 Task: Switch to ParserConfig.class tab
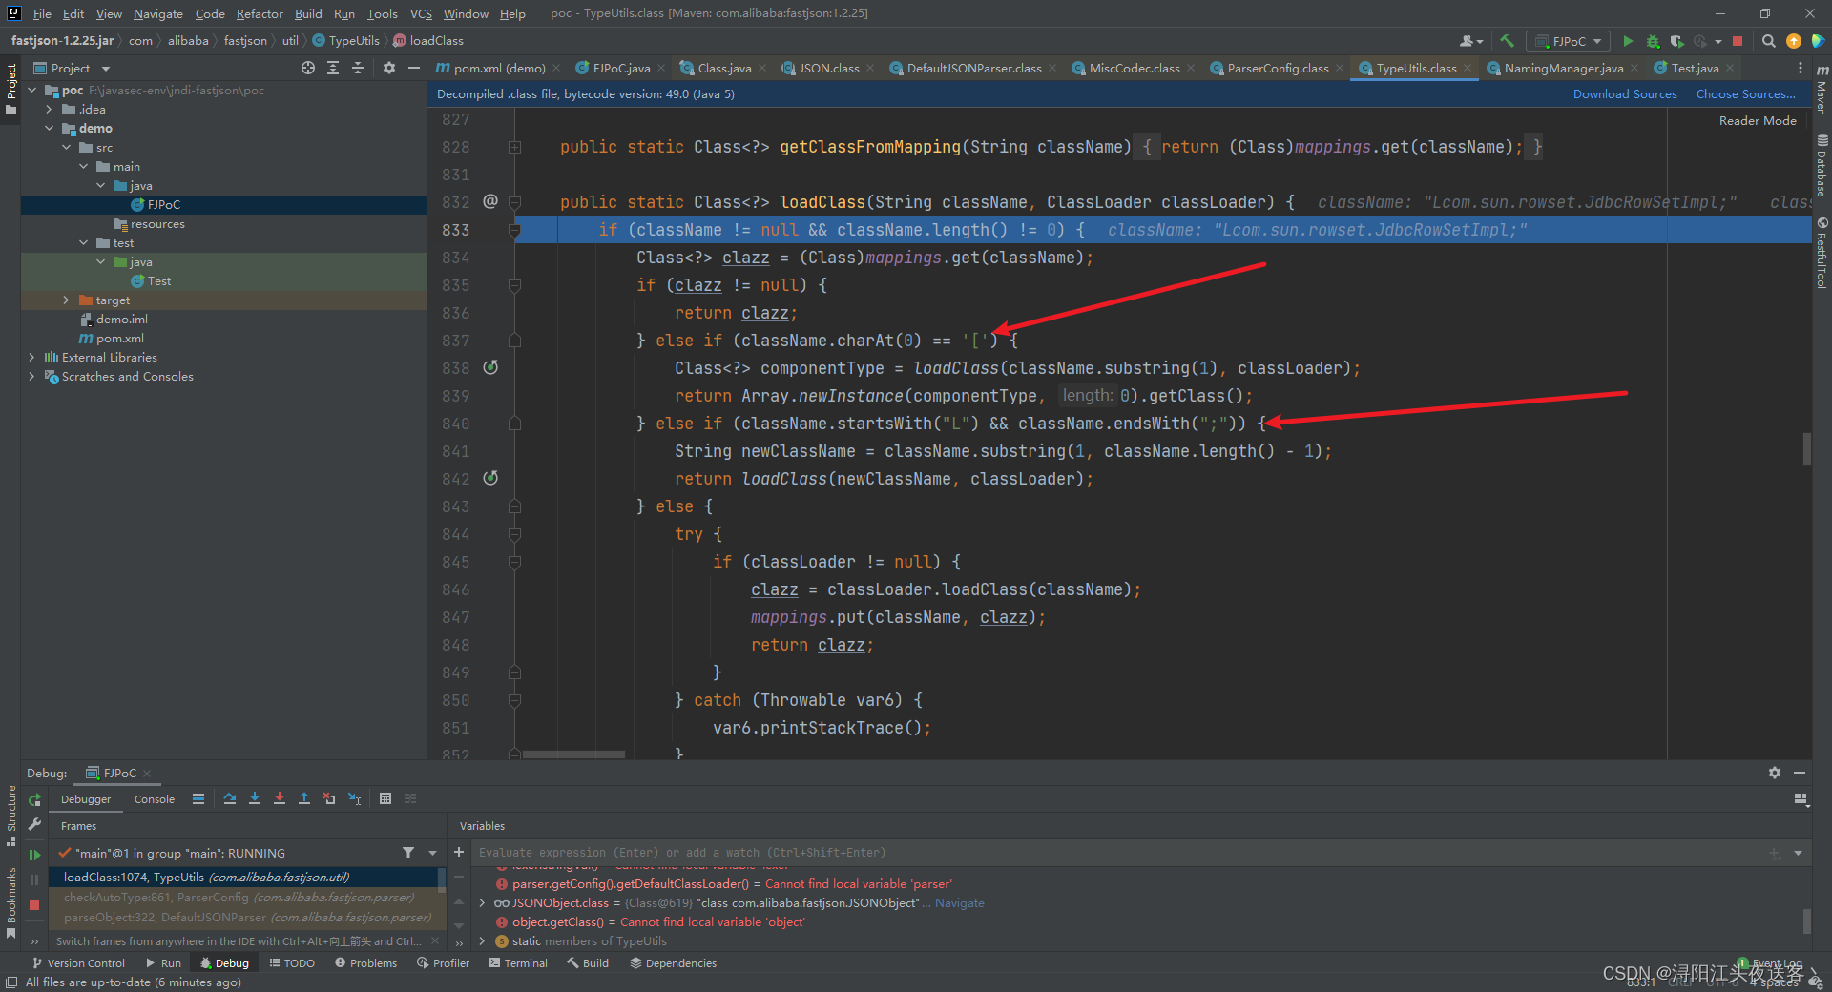1277,68
